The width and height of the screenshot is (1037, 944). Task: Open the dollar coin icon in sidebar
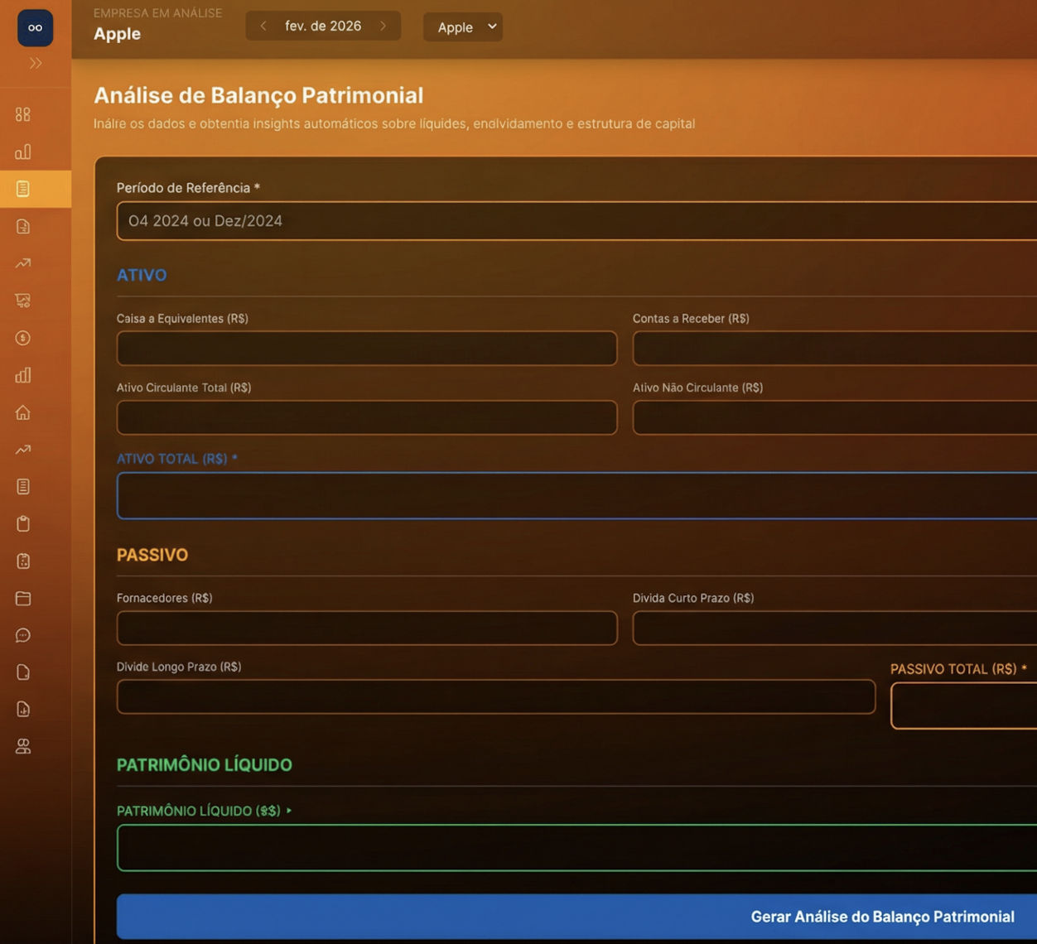point(23,338)
